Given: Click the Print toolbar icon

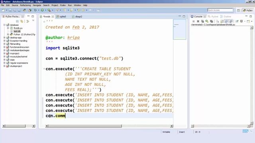Looking at the screenshot, I should tap(19, 10).
